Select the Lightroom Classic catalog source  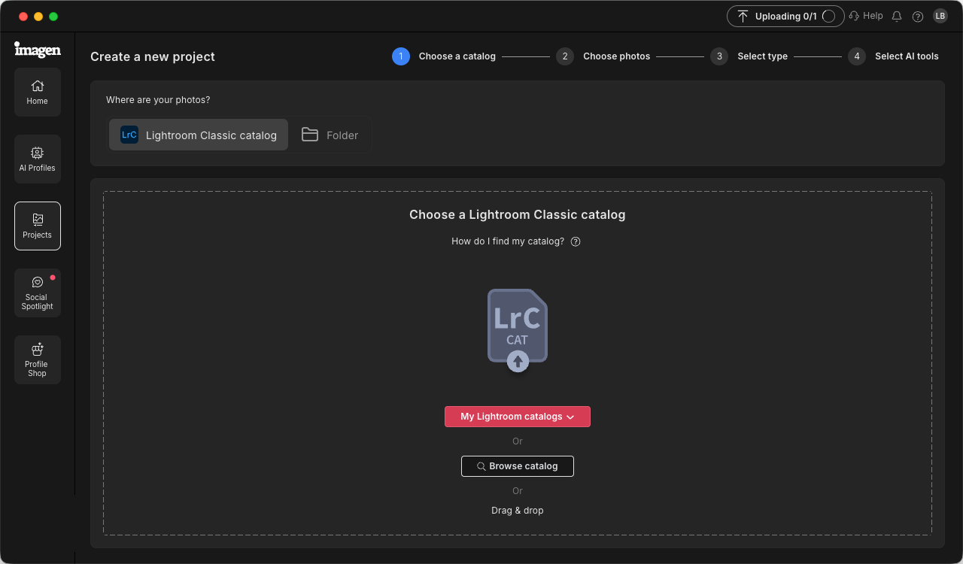coord(199,135)
